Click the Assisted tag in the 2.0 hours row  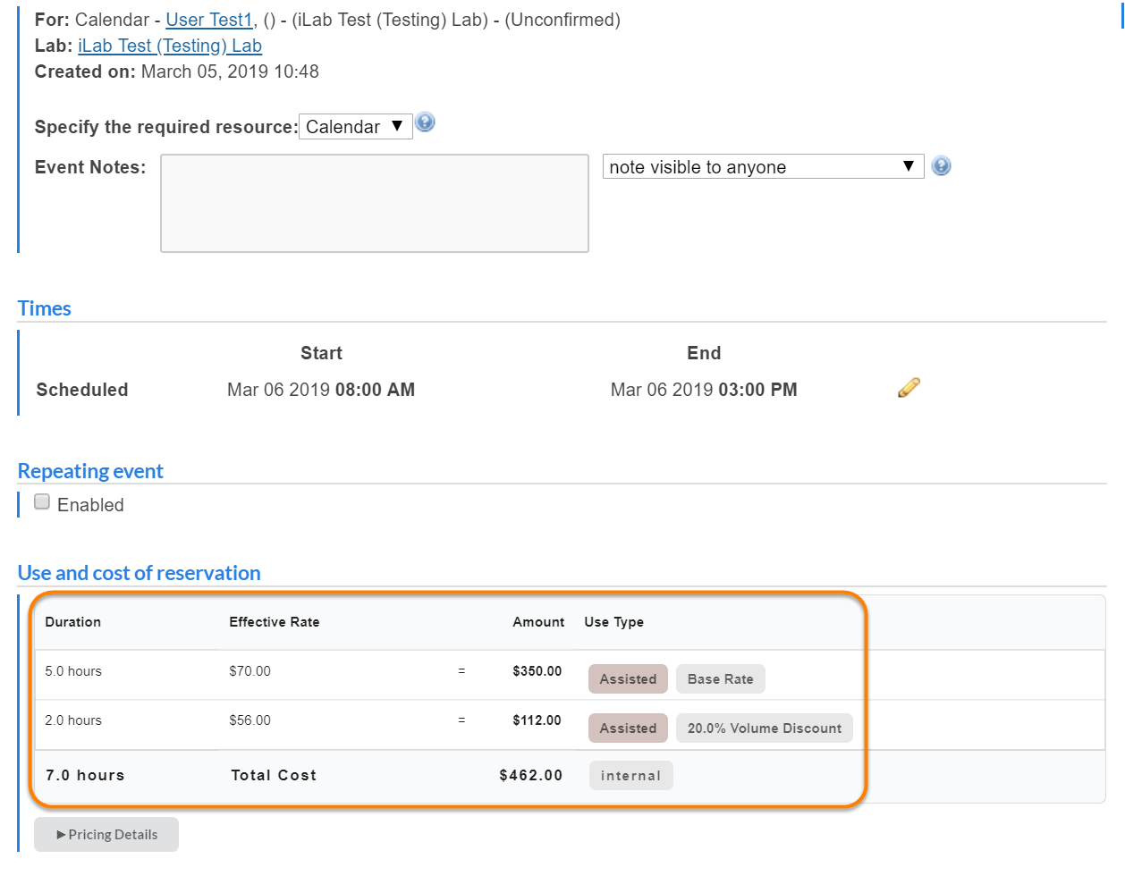click(628, 728)
